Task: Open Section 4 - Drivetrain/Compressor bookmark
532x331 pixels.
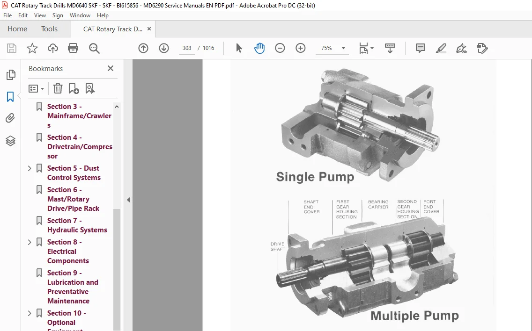Action: [80, 147]
